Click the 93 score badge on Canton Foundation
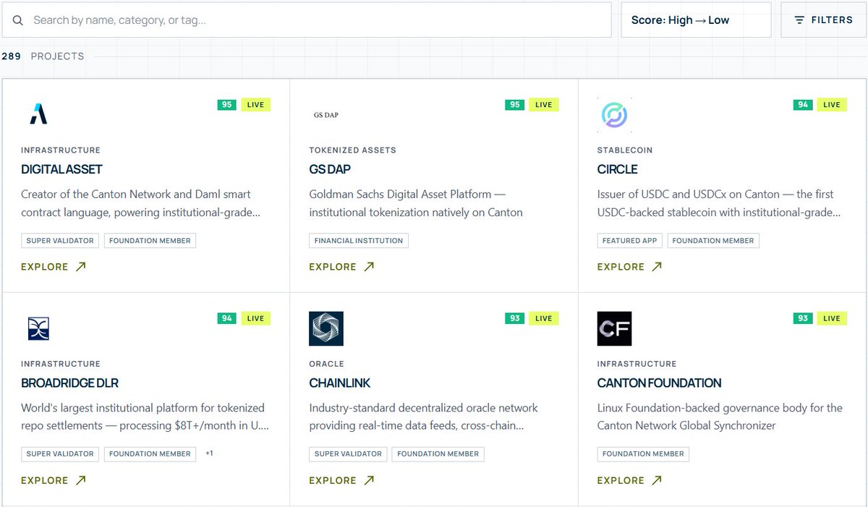Viewport: 868px width, 507px height. tap(803, 318)
